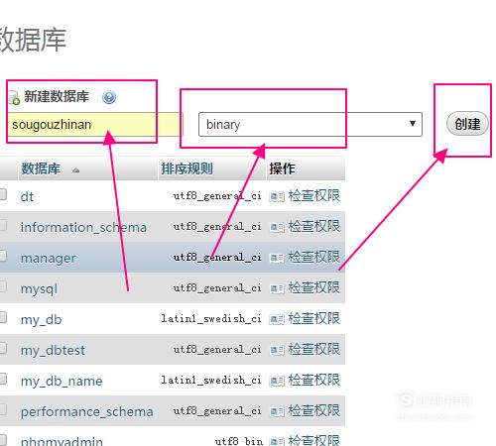Open the mysql database link

point(39,289)
